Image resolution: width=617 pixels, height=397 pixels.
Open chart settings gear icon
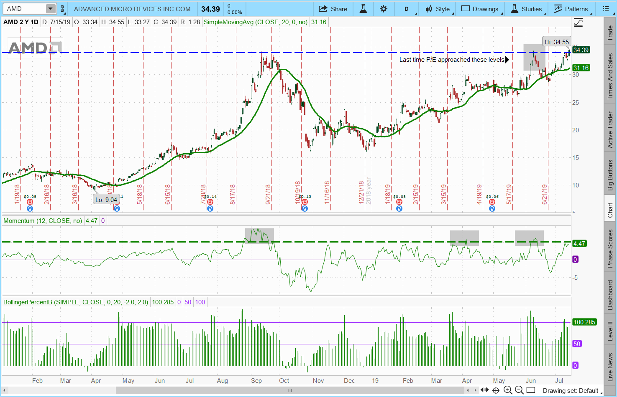tap(384, 9)
